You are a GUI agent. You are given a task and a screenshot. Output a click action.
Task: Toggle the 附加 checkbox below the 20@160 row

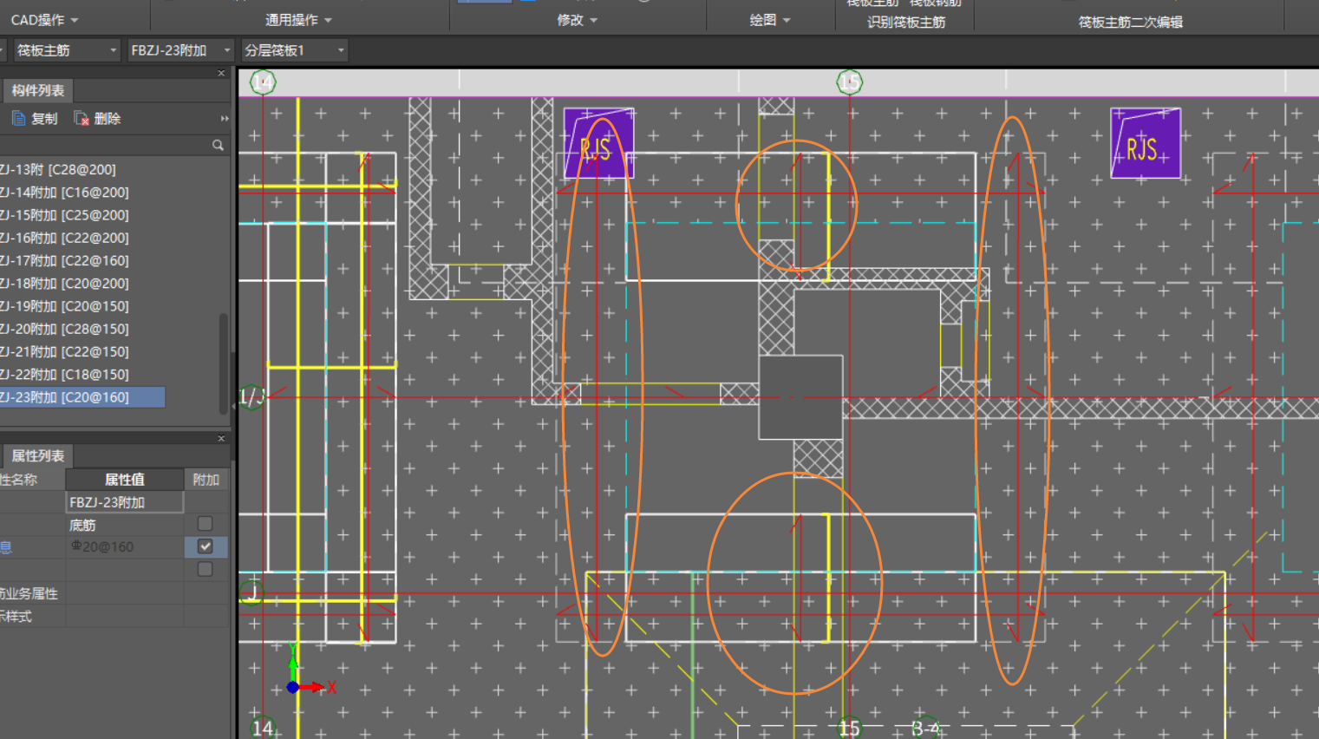(206, 569)
